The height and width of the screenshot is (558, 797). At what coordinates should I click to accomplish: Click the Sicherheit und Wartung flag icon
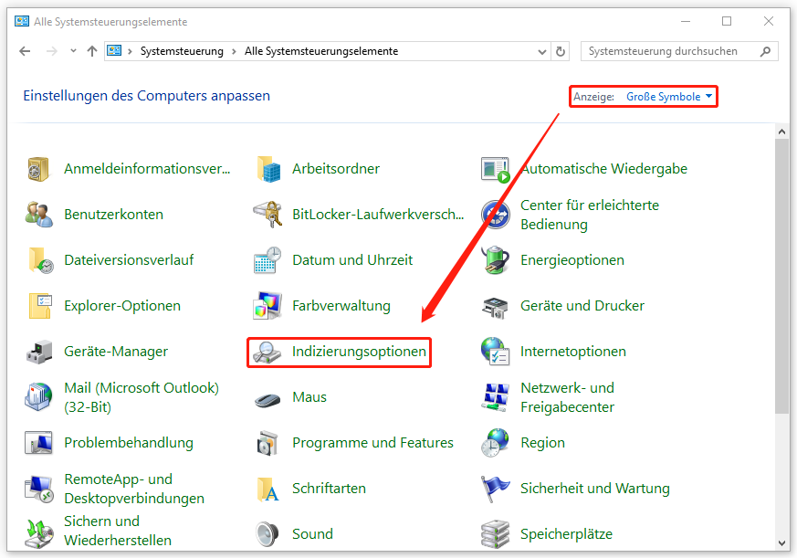pyautogui.click(x=495, y=489)
